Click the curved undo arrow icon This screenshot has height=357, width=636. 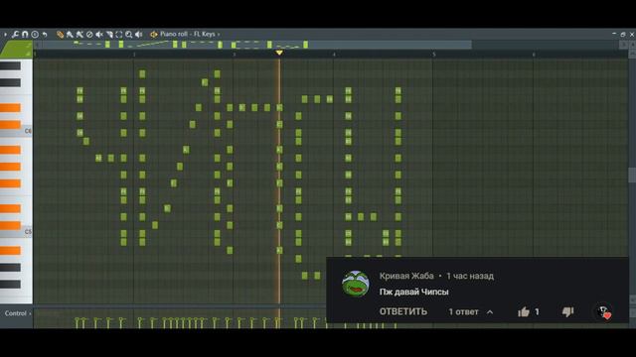point(45,35)
